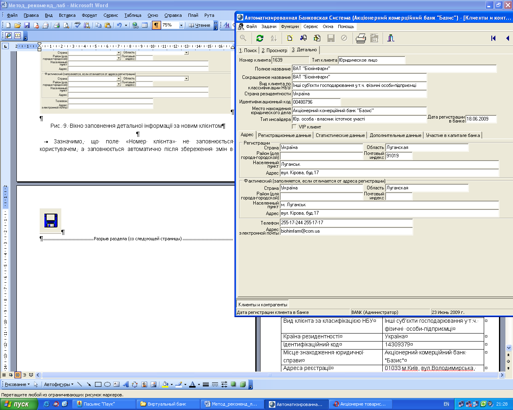Click the Insert Table icon in Word
Screen dimensions: 513x410
(x=145, y=25)
